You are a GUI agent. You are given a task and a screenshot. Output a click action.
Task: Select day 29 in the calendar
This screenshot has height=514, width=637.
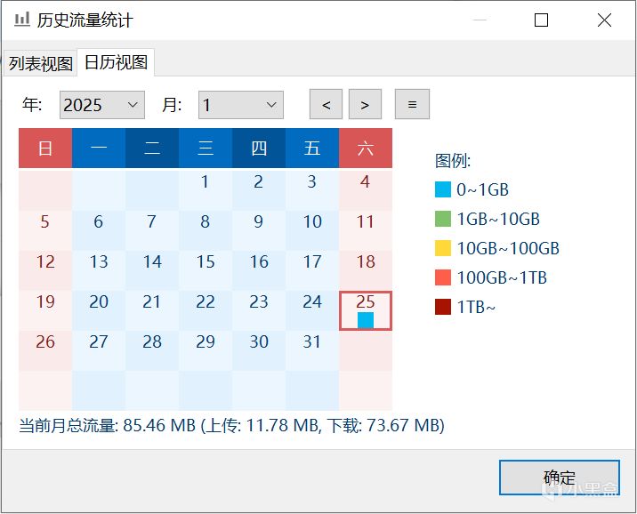(206, 350)
